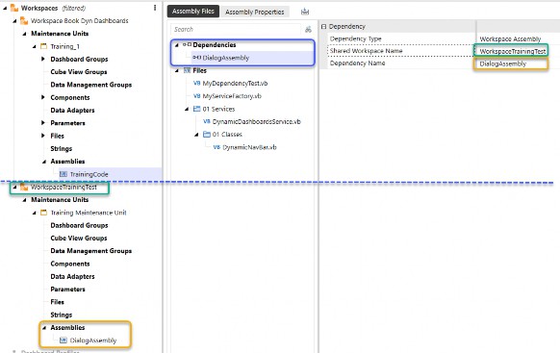The image size is (560, 353).
Task: Expand Files under Training_1
Action: [43, 136]
